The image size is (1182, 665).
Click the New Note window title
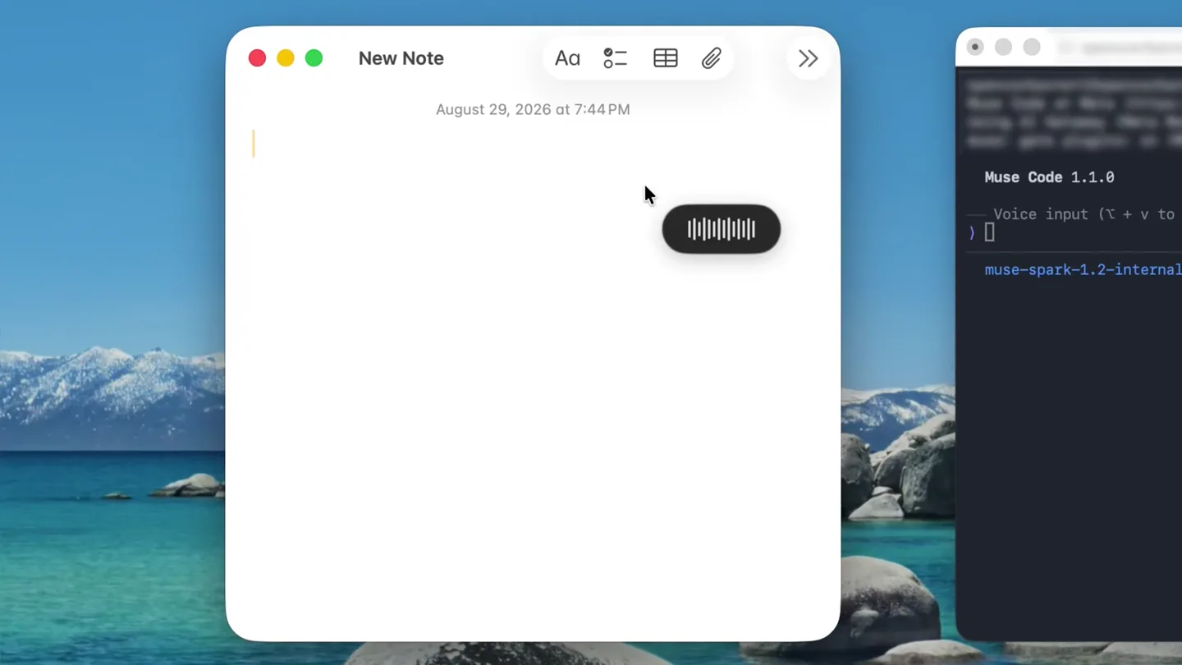click(x=401, y=58)
